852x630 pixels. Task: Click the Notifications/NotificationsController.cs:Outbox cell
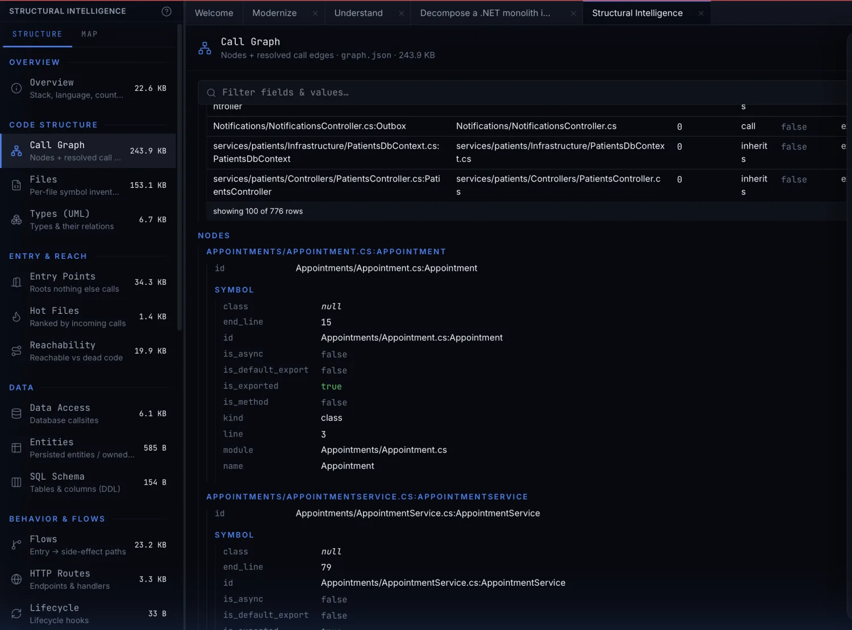310,126
